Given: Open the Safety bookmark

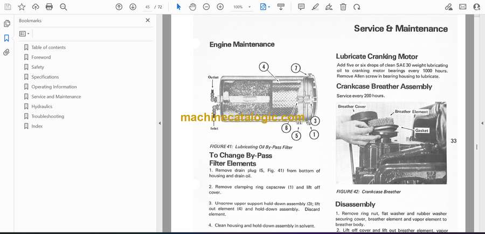Looking at the screenshot, I should pos(38,67).
